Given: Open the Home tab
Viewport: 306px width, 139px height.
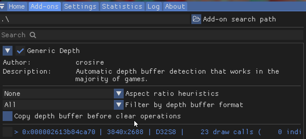Looking at the screenshot, I should (x=17, y=6).
